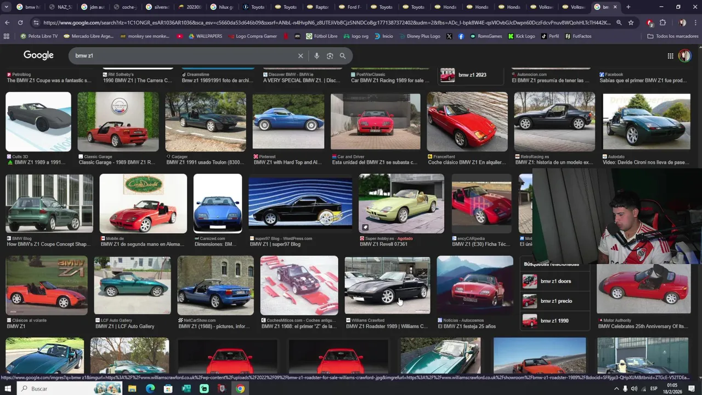702x395 pixels.
Task: Select related search bmw z1 precio
Action: point(555,301)
